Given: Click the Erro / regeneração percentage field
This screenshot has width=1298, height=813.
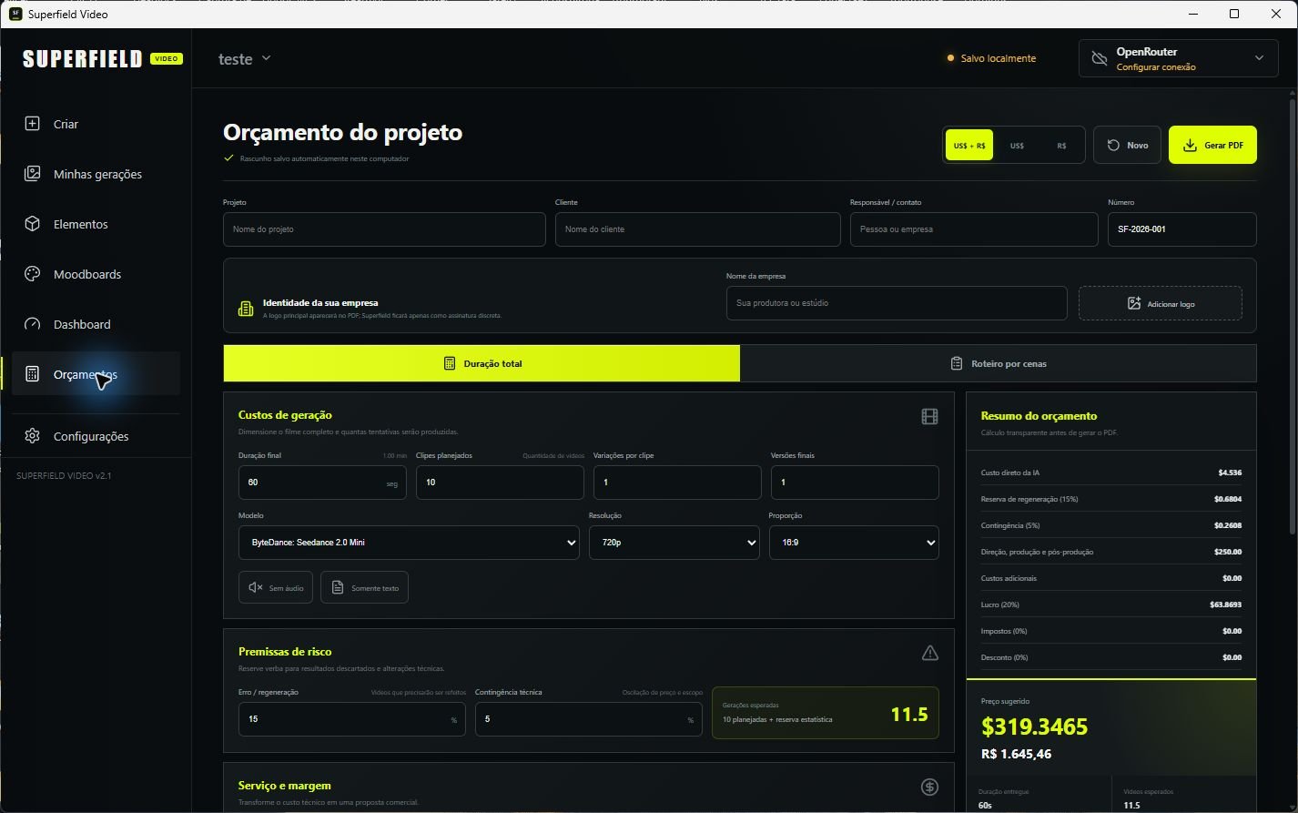Looking at the screenshot, I should point(351,719).
